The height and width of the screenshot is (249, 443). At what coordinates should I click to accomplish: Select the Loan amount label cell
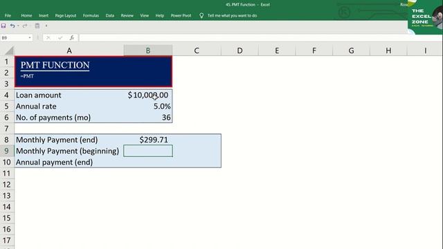(x=69, y=95)
